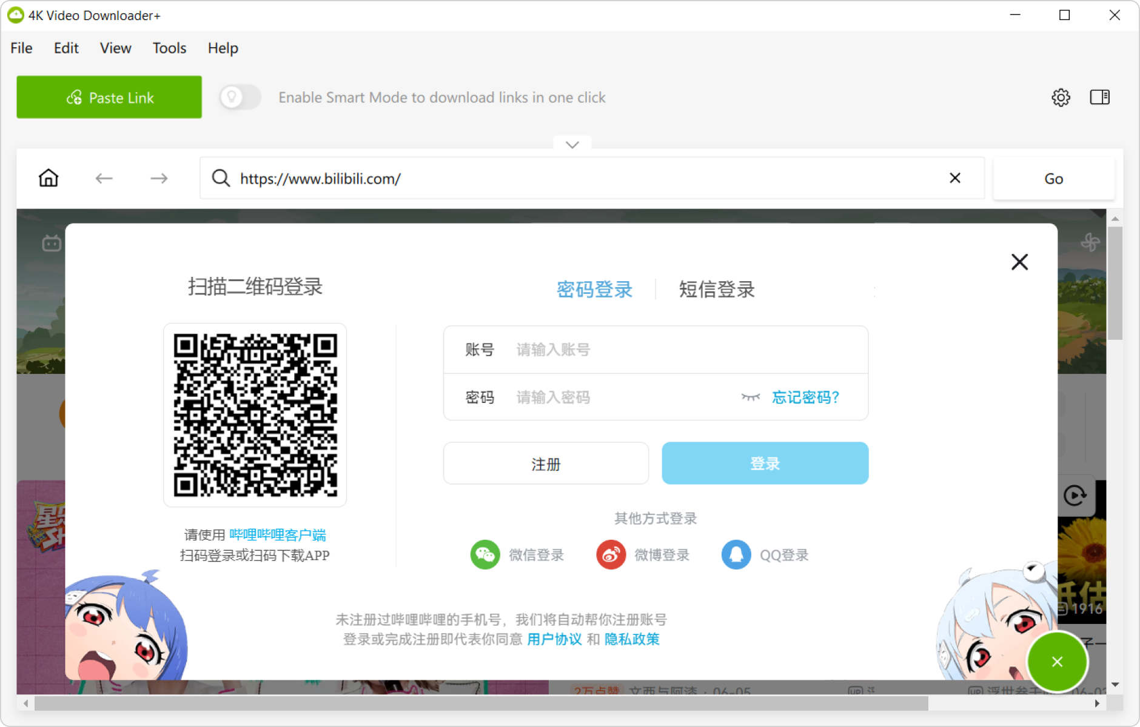Click the scroll down arrow
Image resolution: width=1140 pixels, height=727 pixels.
[x=1115, y=685]
